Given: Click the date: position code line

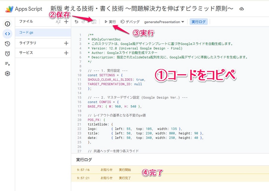Looking at the screenshot, I should (146, 138).
